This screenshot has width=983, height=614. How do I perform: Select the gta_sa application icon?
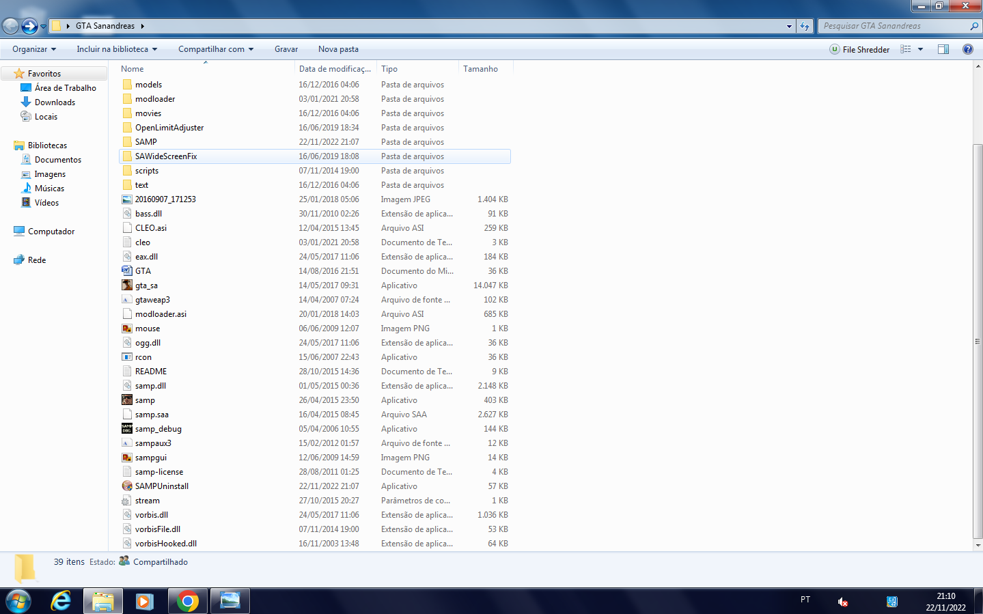[x=127, y=285]
